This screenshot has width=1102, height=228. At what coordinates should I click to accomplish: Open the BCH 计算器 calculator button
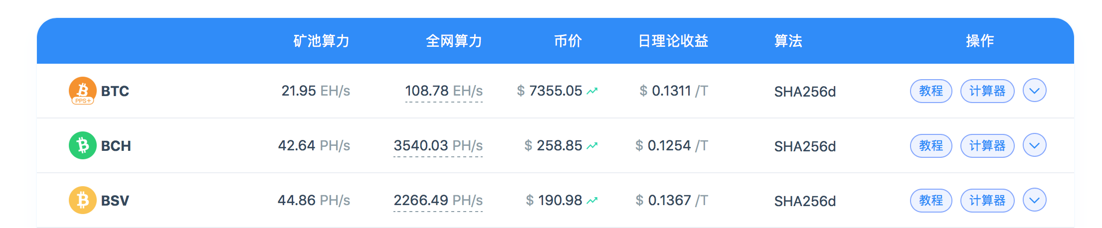click(x=987, y=146)
